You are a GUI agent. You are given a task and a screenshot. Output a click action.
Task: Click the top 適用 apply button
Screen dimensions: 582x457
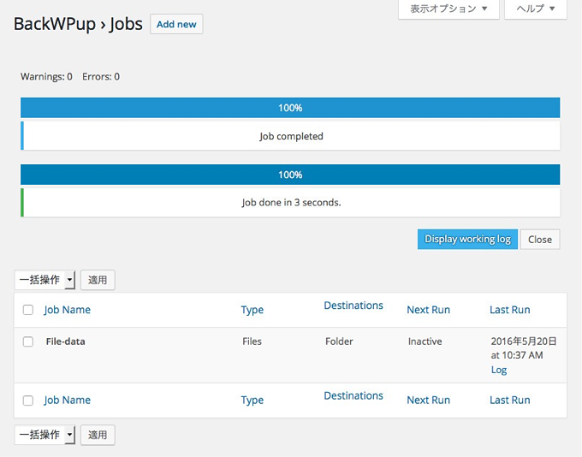[x=98, y=280]
